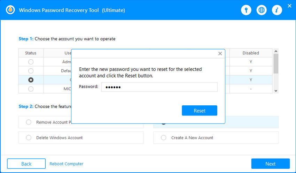Click the dash in the Disabled column

[x=251, y=89]
